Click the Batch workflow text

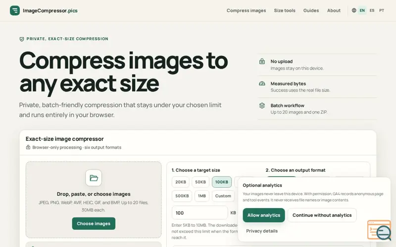coord(288,106)
